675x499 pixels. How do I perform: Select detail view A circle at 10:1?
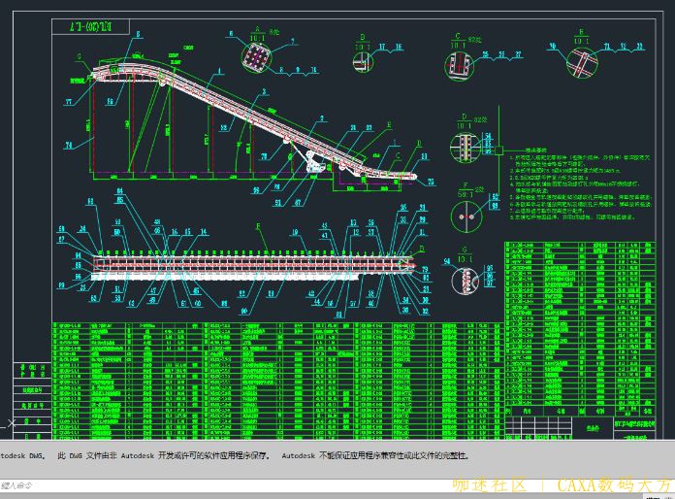click(x=259, y=55)
